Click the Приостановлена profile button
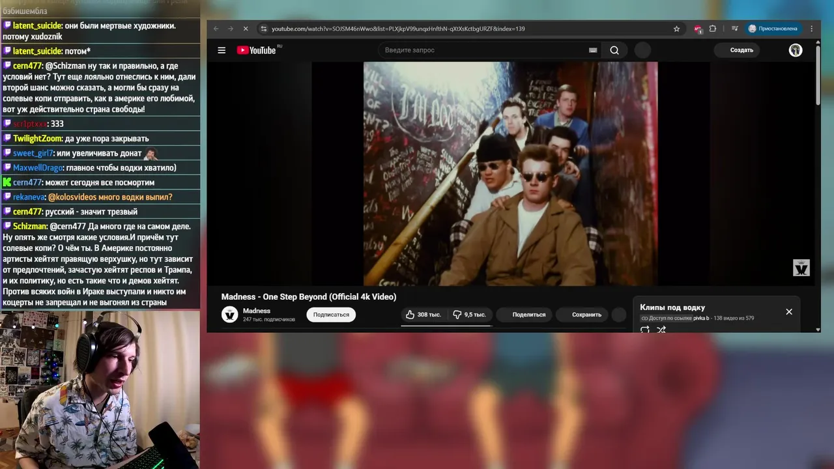The height and width of the screenshot is (469, 834). 773,29
